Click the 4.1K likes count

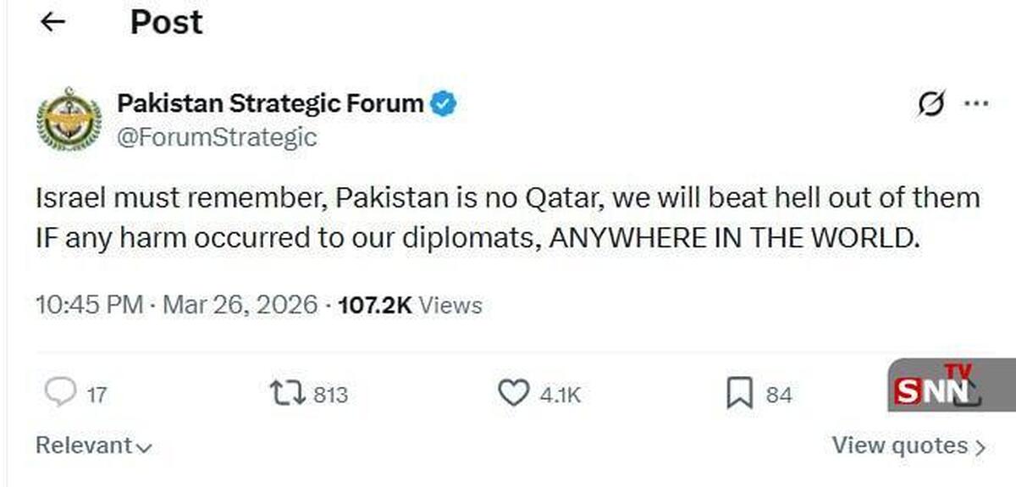(x=560, y=394)
